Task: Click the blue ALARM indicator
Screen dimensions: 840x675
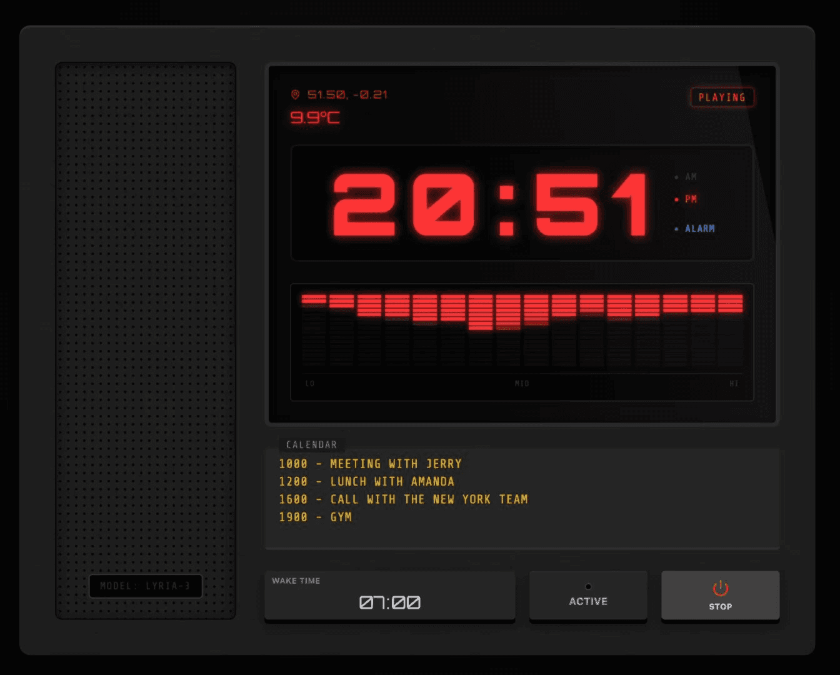Action: tap(699, 229)
